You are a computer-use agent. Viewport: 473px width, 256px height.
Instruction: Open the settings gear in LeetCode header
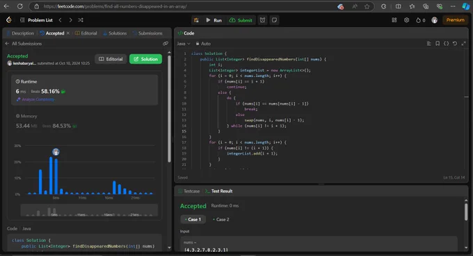point(407,20)
